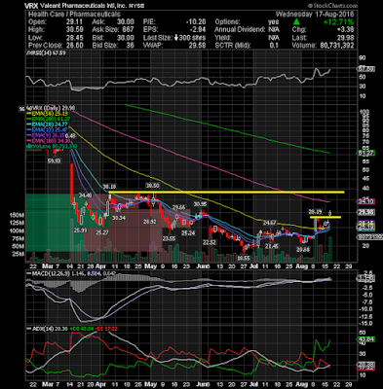This screenshot has width=383, height=389.
Task: Click the SCTR (Mid) value 0.1
Action: pos(275,45)
